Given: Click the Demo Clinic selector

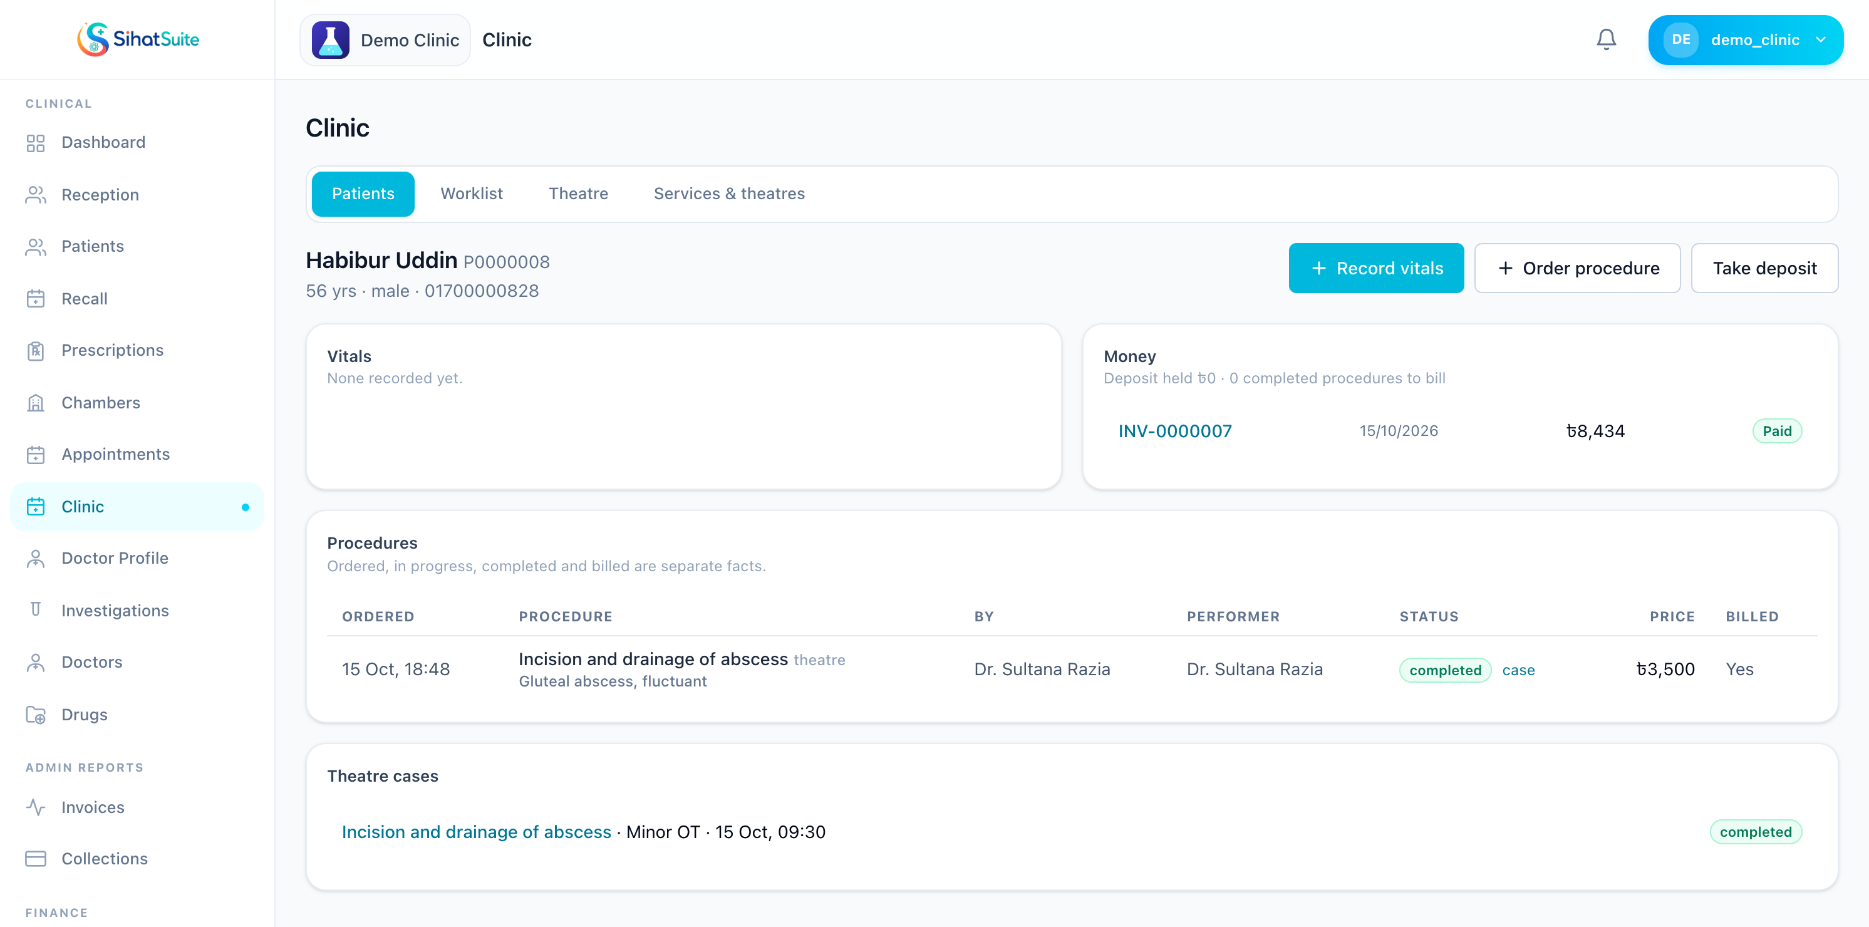Looking at the screenshot, I should coord(385,40).
